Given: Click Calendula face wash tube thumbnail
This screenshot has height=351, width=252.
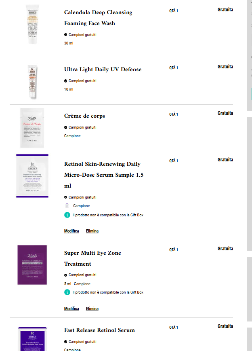Looking at the screenshot, I should (x=33, y=24).
